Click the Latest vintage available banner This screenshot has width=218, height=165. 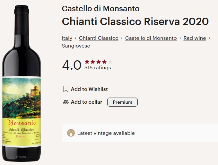pos(140,133)
